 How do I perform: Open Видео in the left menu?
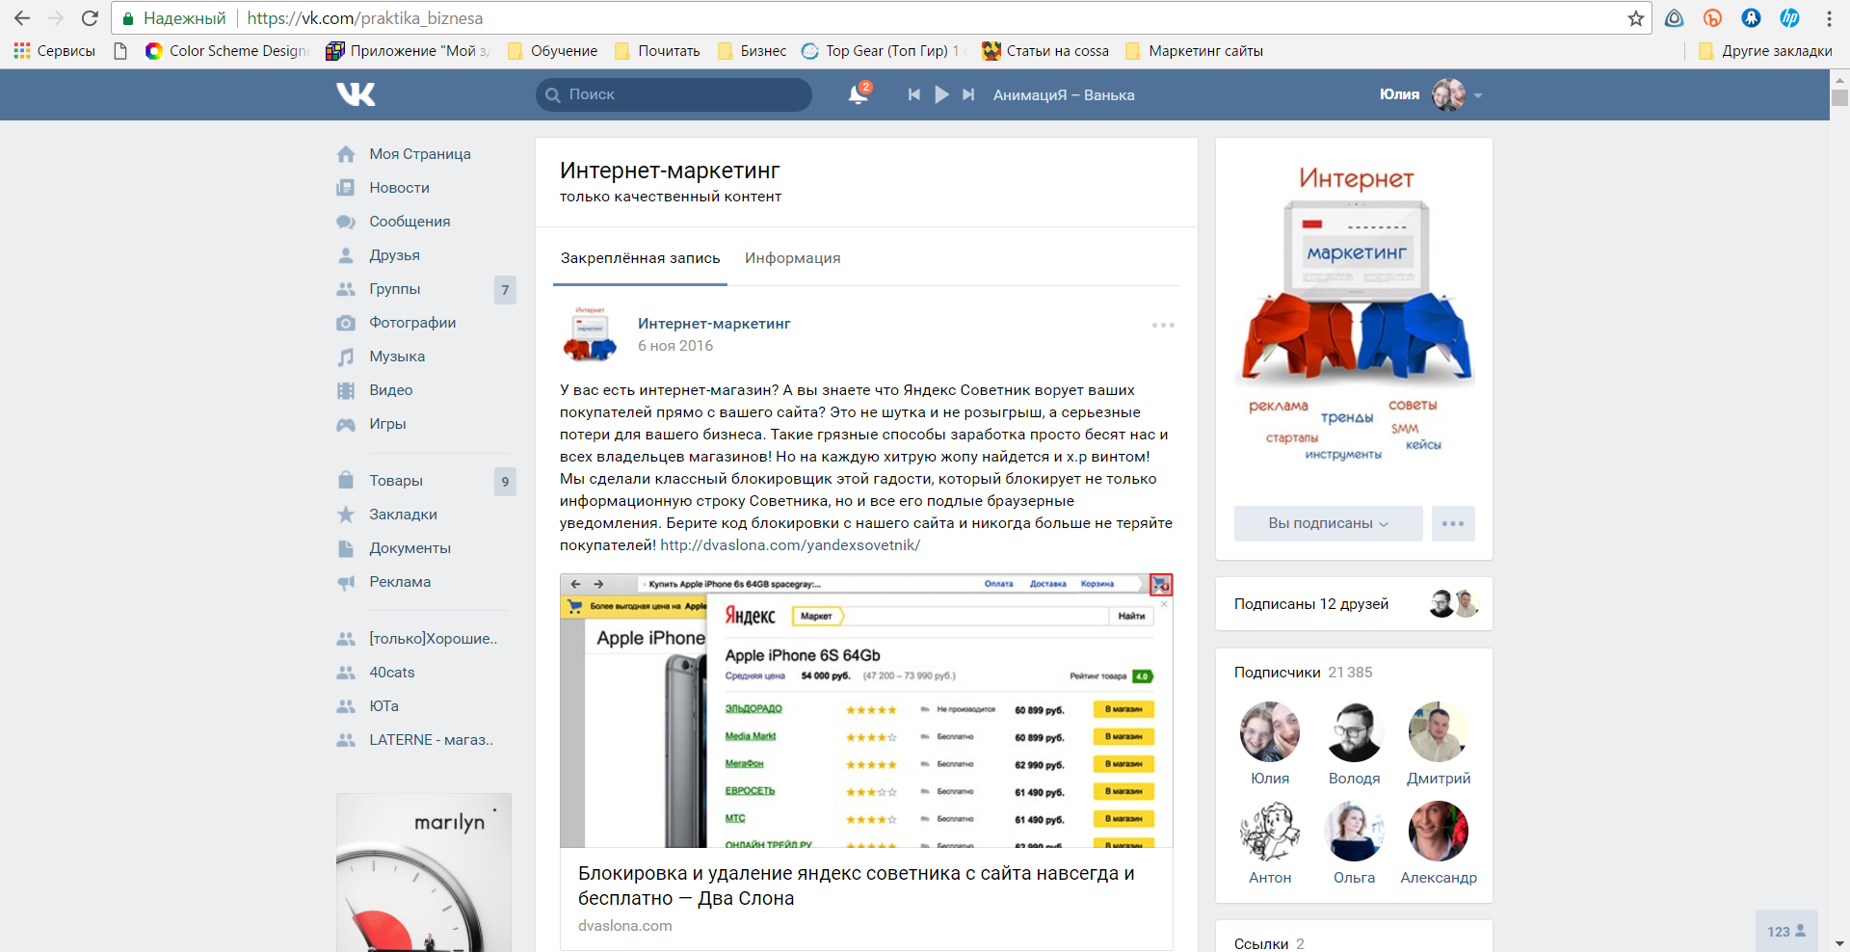click(x=390, y=390)
